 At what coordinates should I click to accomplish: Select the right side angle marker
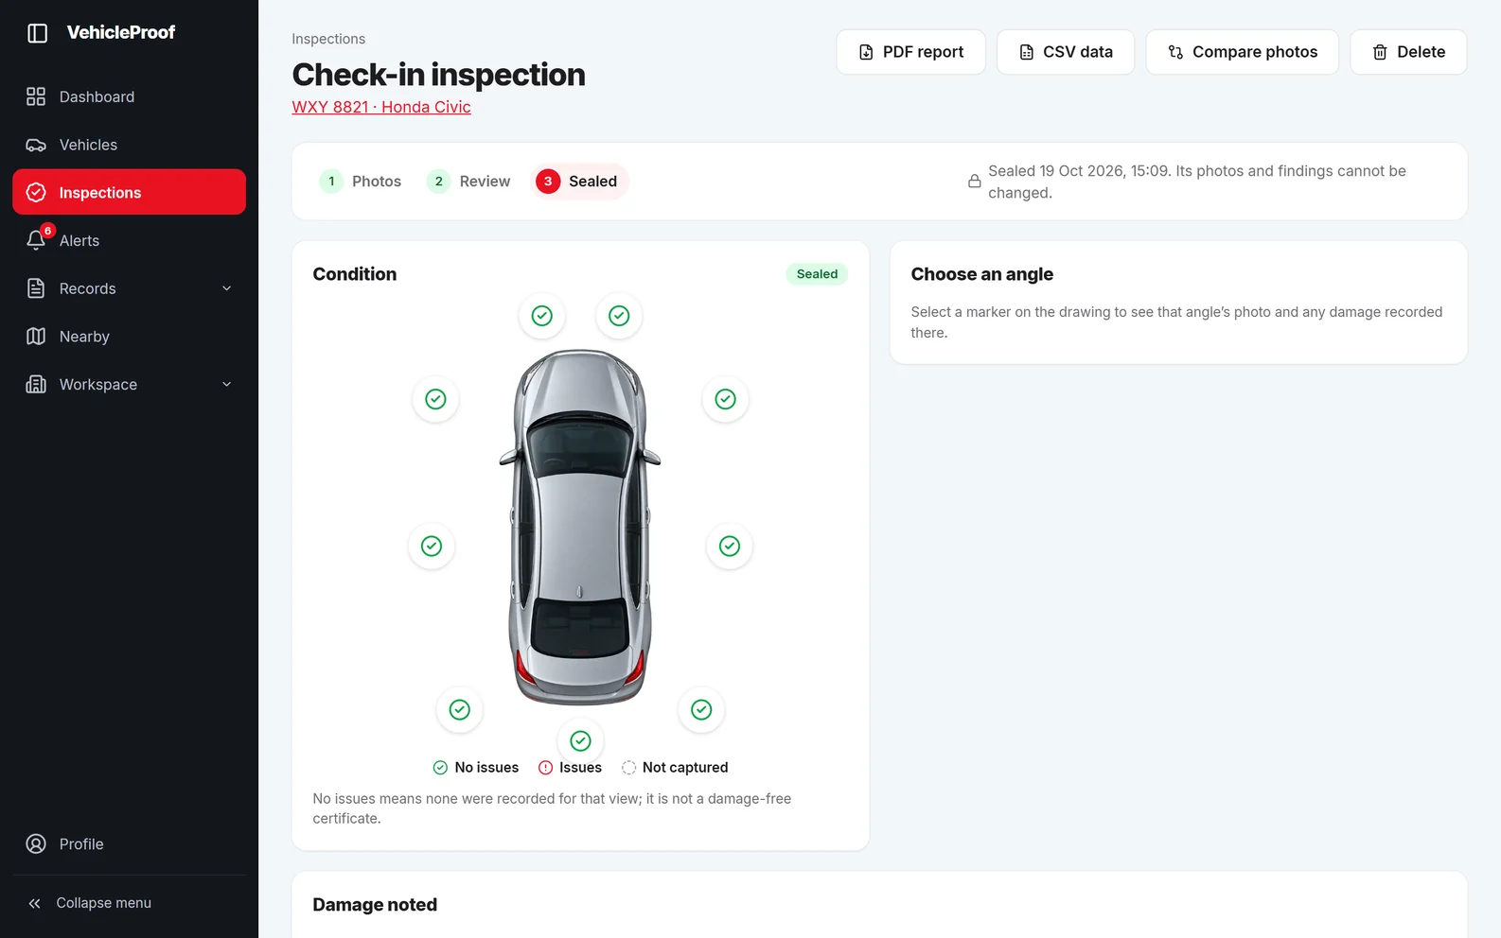coord(730,546)
